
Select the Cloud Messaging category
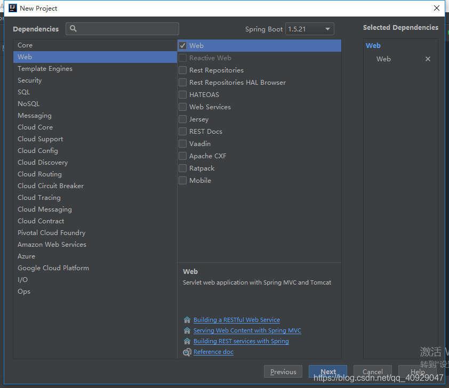pyautogui.click(x=95, y=209)
